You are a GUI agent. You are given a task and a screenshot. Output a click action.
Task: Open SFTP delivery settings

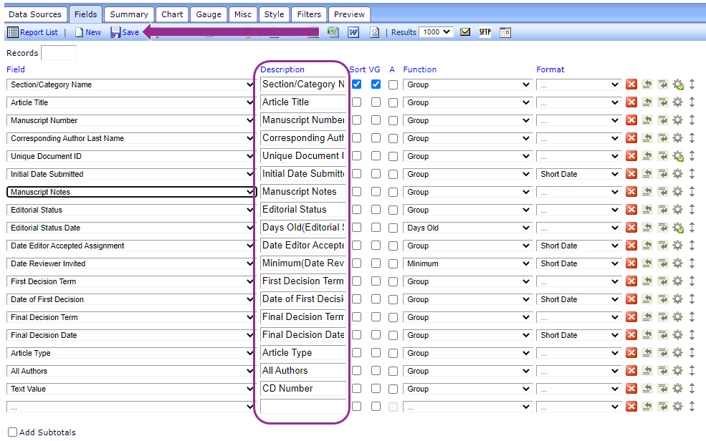[x=485, y=32]
